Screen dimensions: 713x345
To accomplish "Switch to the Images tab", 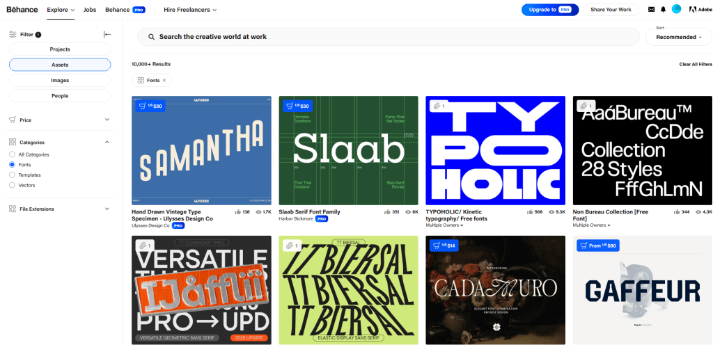I will click(x=60, y=81).
